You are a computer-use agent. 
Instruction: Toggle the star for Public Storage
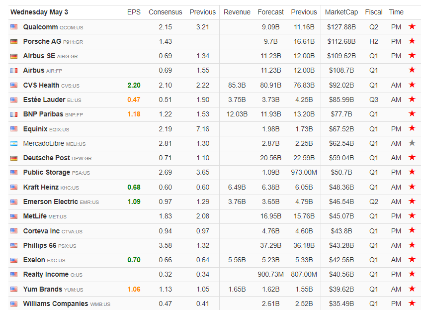(x=412, y=172)
